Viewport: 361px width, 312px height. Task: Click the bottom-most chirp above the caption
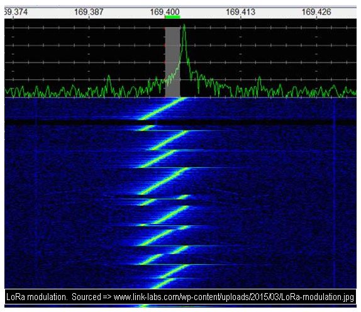pos(162,284)
